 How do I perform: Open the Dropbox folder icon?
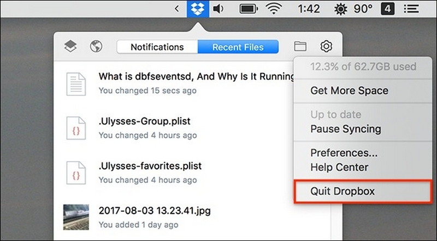(300, 46)
